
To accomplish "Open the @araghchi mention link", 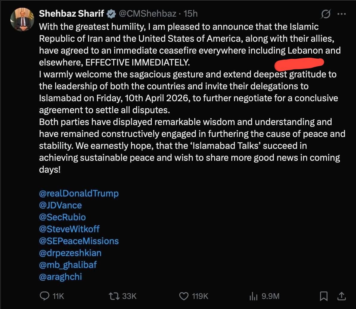I will [60, 277].
